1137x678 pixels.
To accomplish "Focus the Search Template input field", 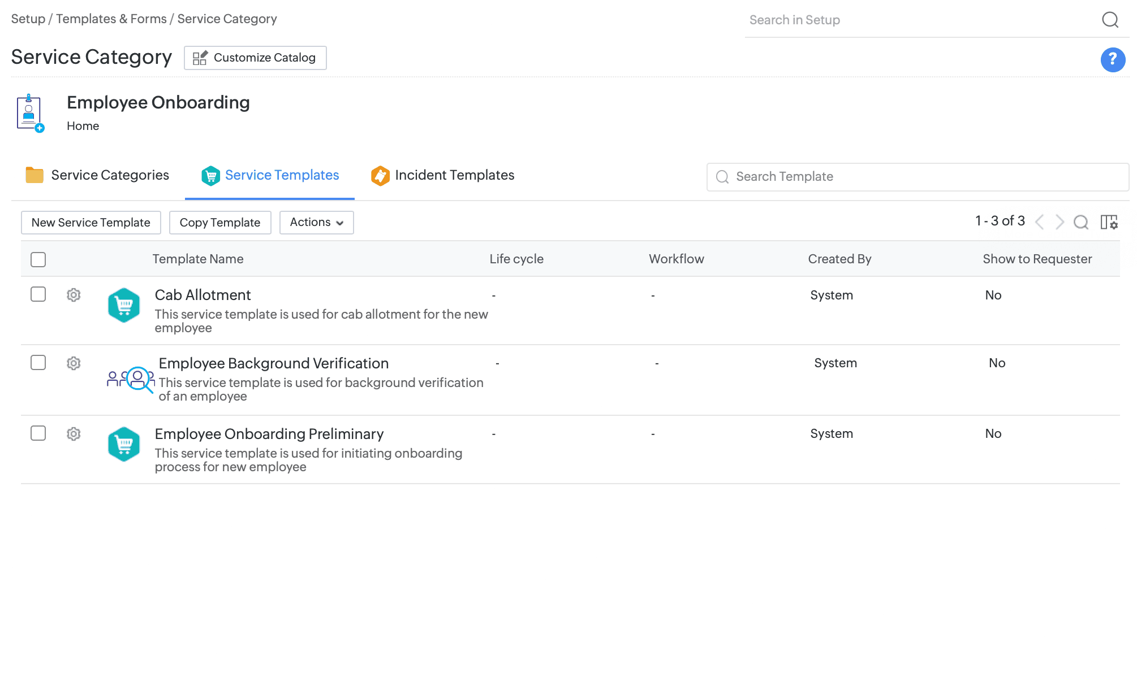I will [x=928, y=177].
